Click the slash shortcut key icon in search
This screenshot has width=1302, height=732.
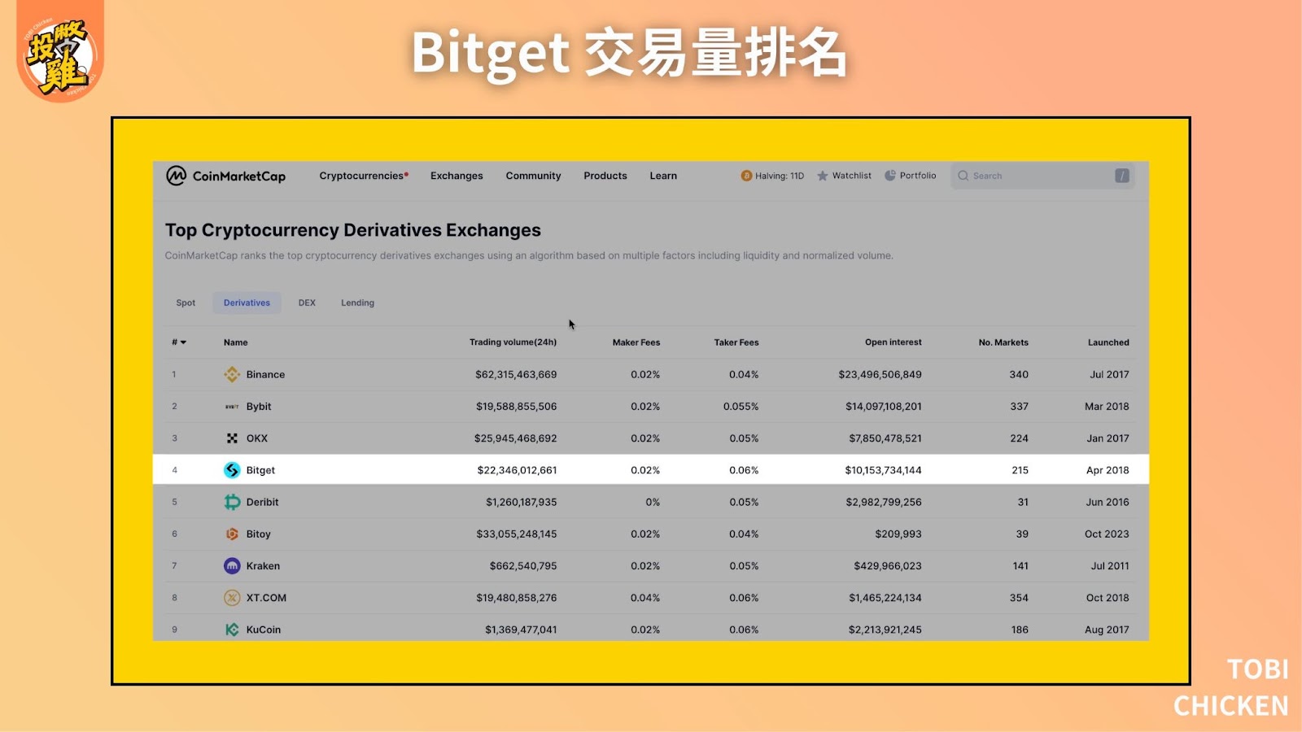point(1122,176)
